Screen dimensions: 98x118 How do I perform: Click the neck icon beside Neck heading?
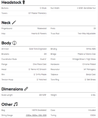14,23
